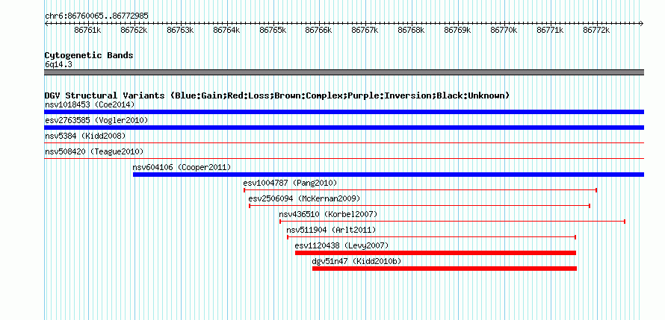
Task: Open the esv1004787 (Pang2010) variant label
Action: [290, 183]
